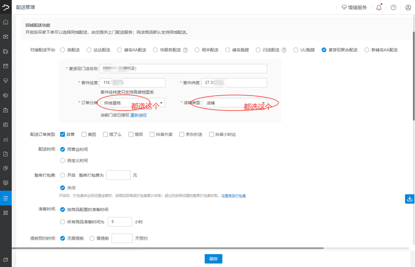The width and height of the screenshot is (415, 267).
Task: Click the 整单打包费 amount input box
Action: click(x=118, y=175)
